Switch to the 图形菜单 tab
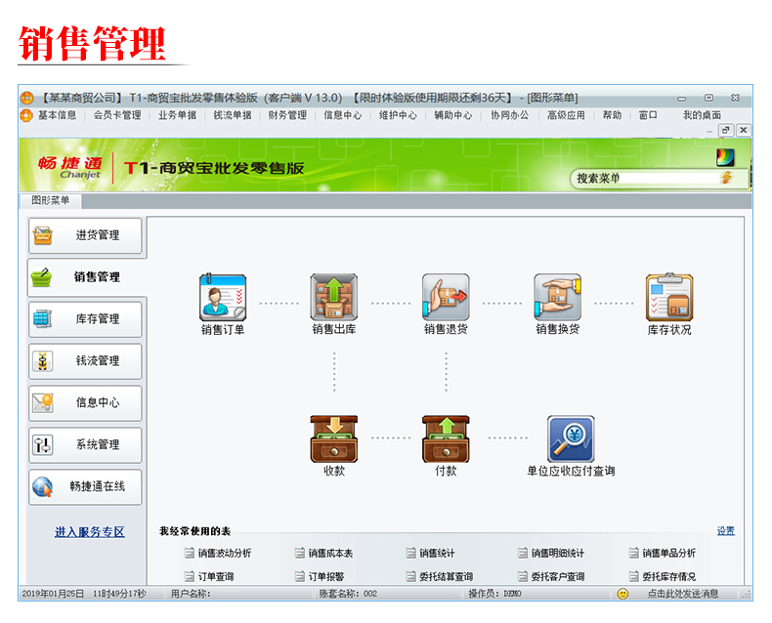Image resolution: width=772 pixels, height=623 pixels. (x=52, y=201)
